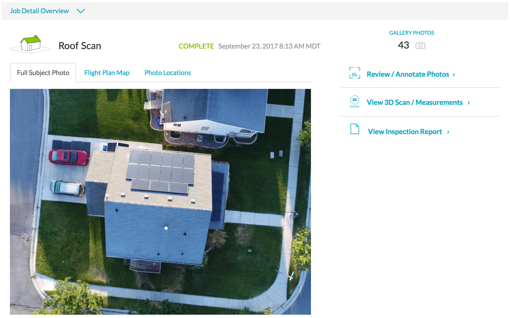510x318 pixels.
Task: Click the annotate photos bracket icon
Action: coord(355,73)
